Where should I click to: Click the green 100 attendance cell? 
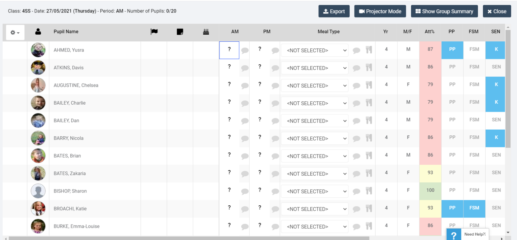[430, 190]
